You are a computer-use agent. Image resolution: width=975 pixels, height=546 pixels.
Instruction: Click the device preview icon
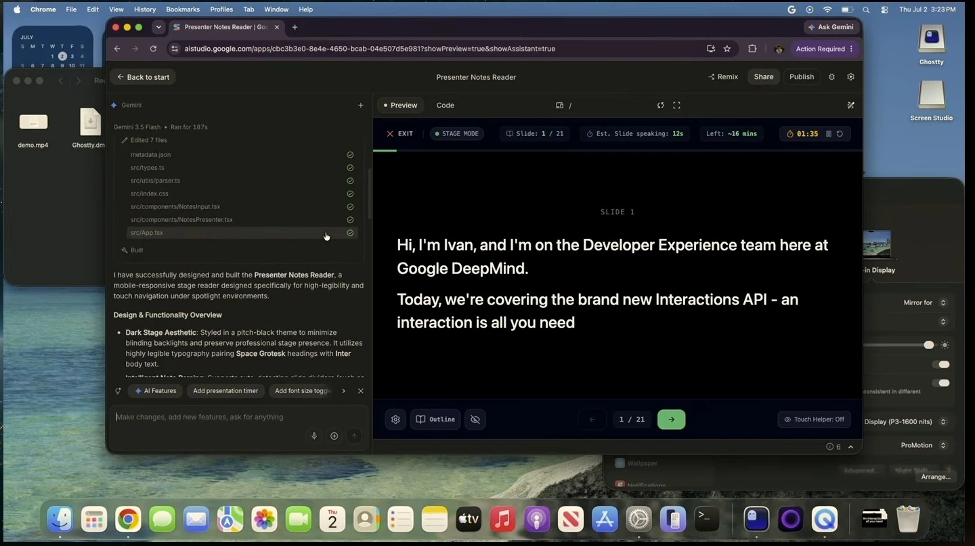pyautogui.click(x=559, y=106)
